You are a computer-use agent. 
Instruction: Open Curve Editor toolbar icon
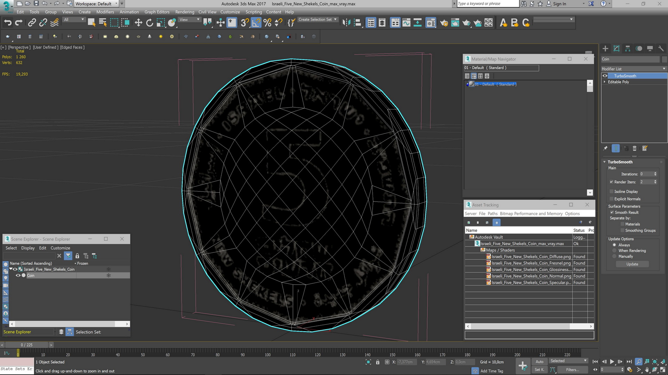[x=406, y=23]
